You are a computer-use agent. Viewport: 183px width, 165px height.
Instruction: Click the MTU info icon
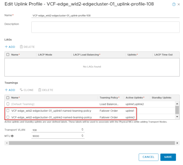click(x=12, y=136)
